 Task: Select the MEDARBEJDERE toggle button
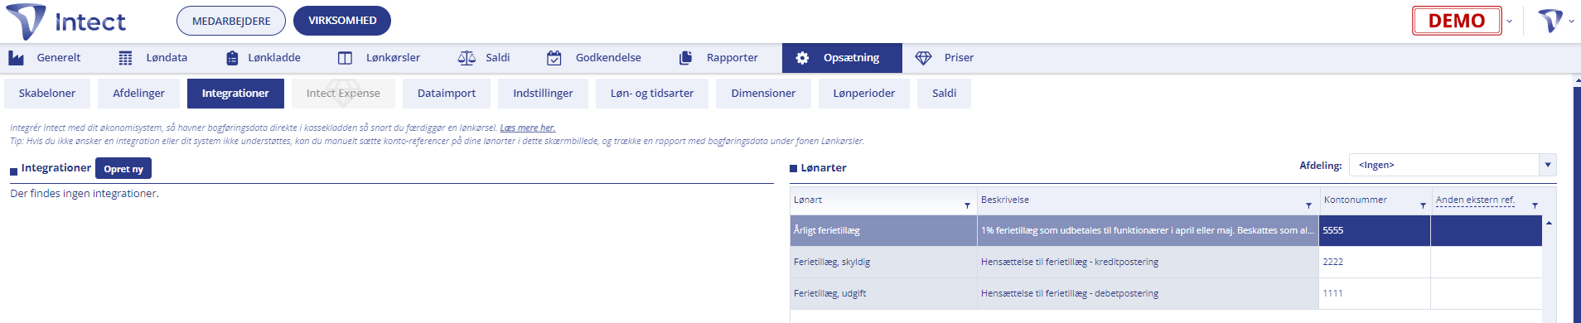click(231, 21)
